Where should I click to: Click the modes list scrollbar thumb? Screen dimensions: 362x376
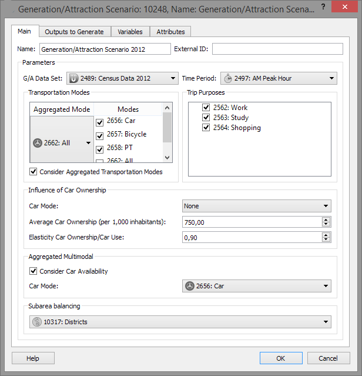[x=167, y=127]
